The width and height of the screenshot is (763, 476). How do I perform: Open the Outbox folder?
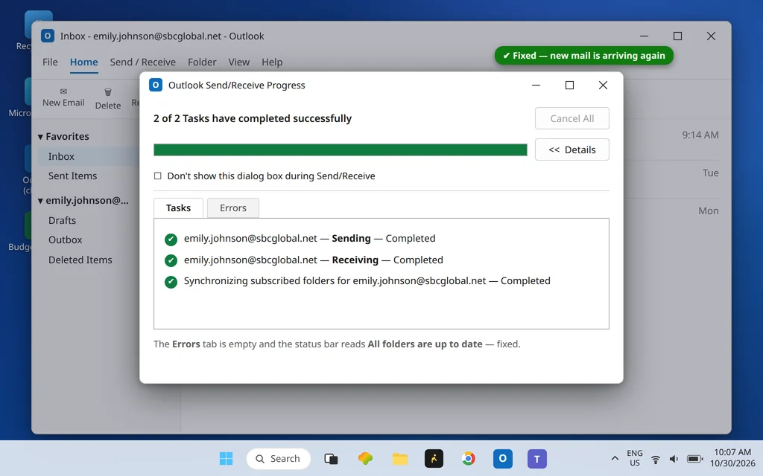(x=66, y=240)
